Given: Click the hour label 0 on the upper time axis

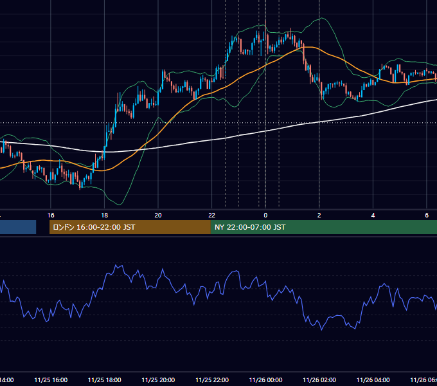Looking at the screenshot, I should 265,216.
